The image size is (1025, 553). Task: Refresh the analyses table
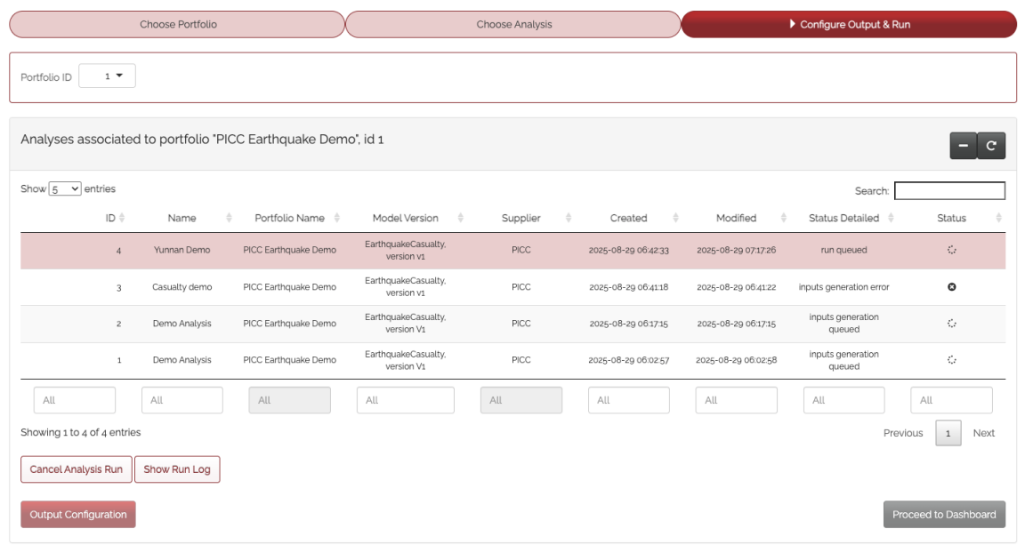pos(991,146)
